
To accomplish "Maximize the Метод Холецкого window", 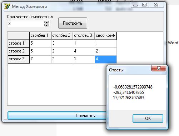I will point(144,5).
